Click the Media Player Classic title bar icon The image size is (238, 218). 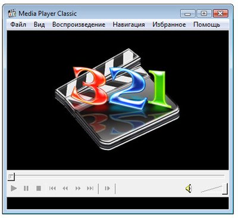[x=12, y=13]
